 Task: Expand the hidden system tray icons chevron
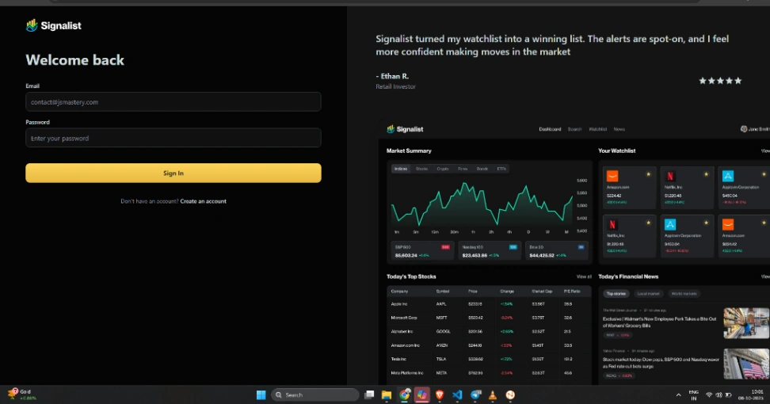pyautogui.click(x=678, y=394)
